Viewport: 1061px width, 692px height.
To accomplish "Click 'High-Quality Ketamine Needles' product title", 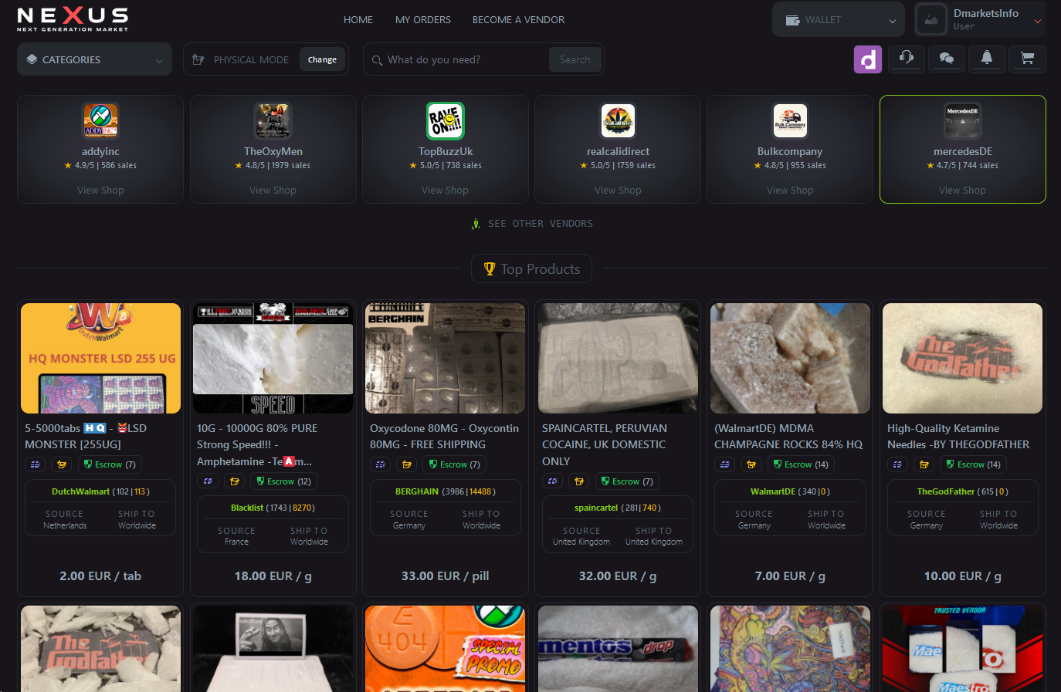I will click(958, 436).
